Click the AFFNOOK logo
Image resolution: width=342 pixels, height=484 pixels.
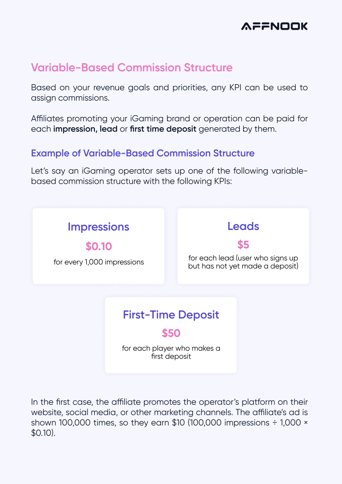pos(274,26)
